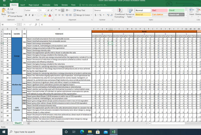Open Format as Table menu
This screenshot has height=135, width=201.
pos(130,13)
